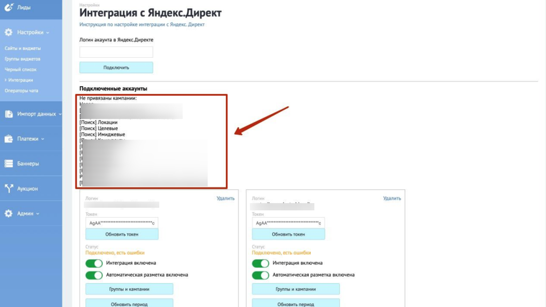Click the Настройки gear icon
The height and width of the screenshot is (307, 546).
point(9,32)
